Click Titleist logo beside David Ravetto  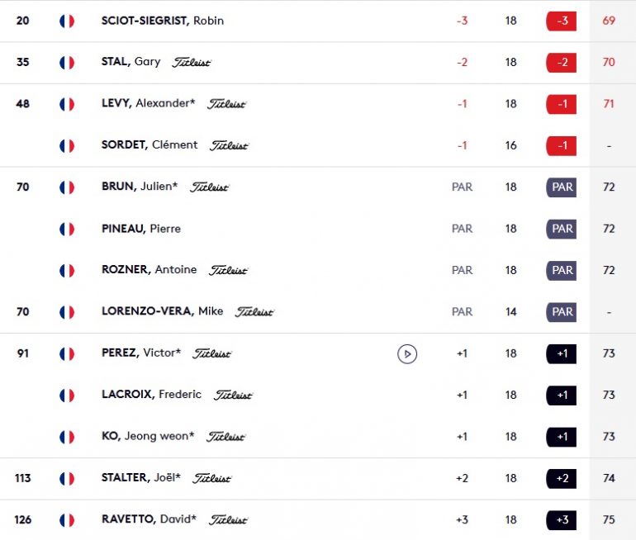[228, 520]
